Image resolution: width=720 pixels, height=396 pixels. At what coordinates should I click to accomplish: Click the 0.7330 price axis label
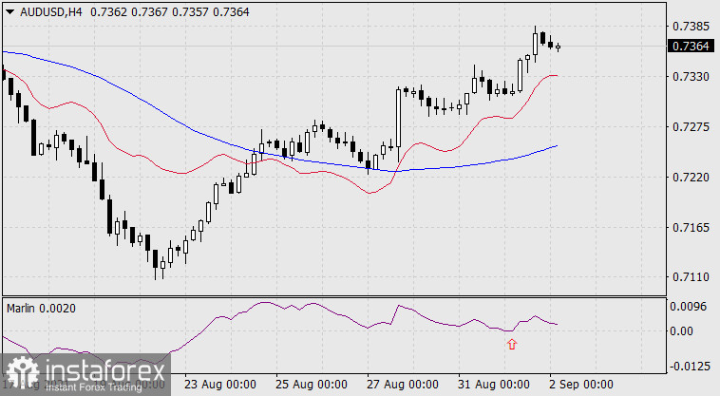point(690,76)
